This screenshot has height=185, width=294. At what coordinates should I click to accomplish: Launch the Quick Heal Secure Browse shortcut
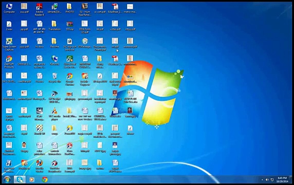(x=70, y=62)
